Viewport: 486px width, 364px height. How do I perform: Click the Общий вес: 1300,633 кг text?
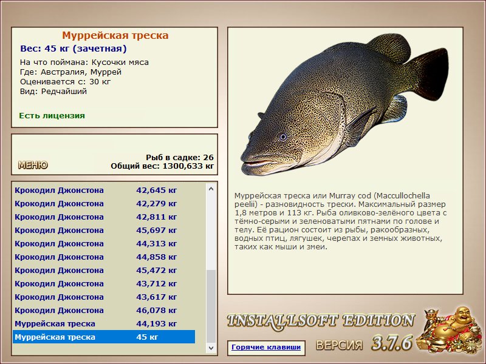(162, 166)
